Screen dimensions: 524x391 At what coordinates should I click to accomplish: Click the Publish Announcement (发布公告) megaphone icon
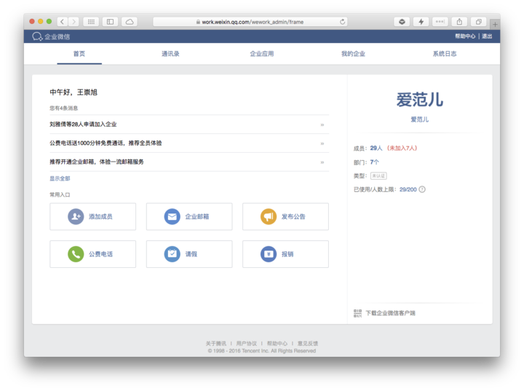269,216
